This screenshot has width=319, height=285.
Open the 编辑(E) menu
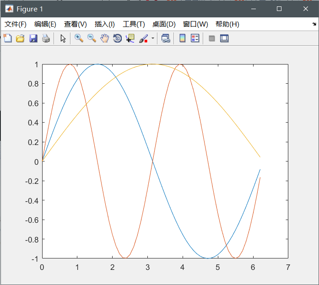click(45, 24)
